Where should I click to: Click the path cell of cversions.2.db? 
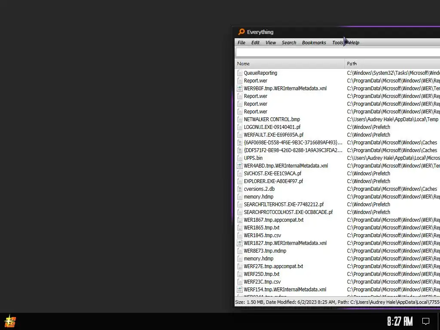pyautogui.click(x=392, y=189)
